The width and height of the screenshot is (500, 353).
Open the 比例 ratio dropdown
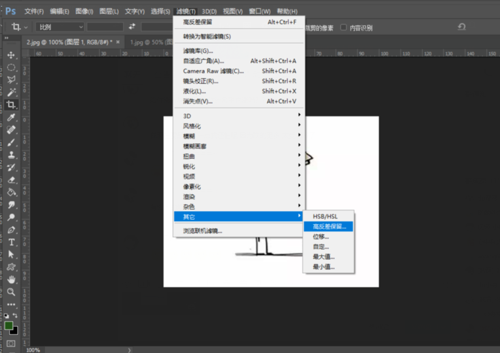coord(61,27)
